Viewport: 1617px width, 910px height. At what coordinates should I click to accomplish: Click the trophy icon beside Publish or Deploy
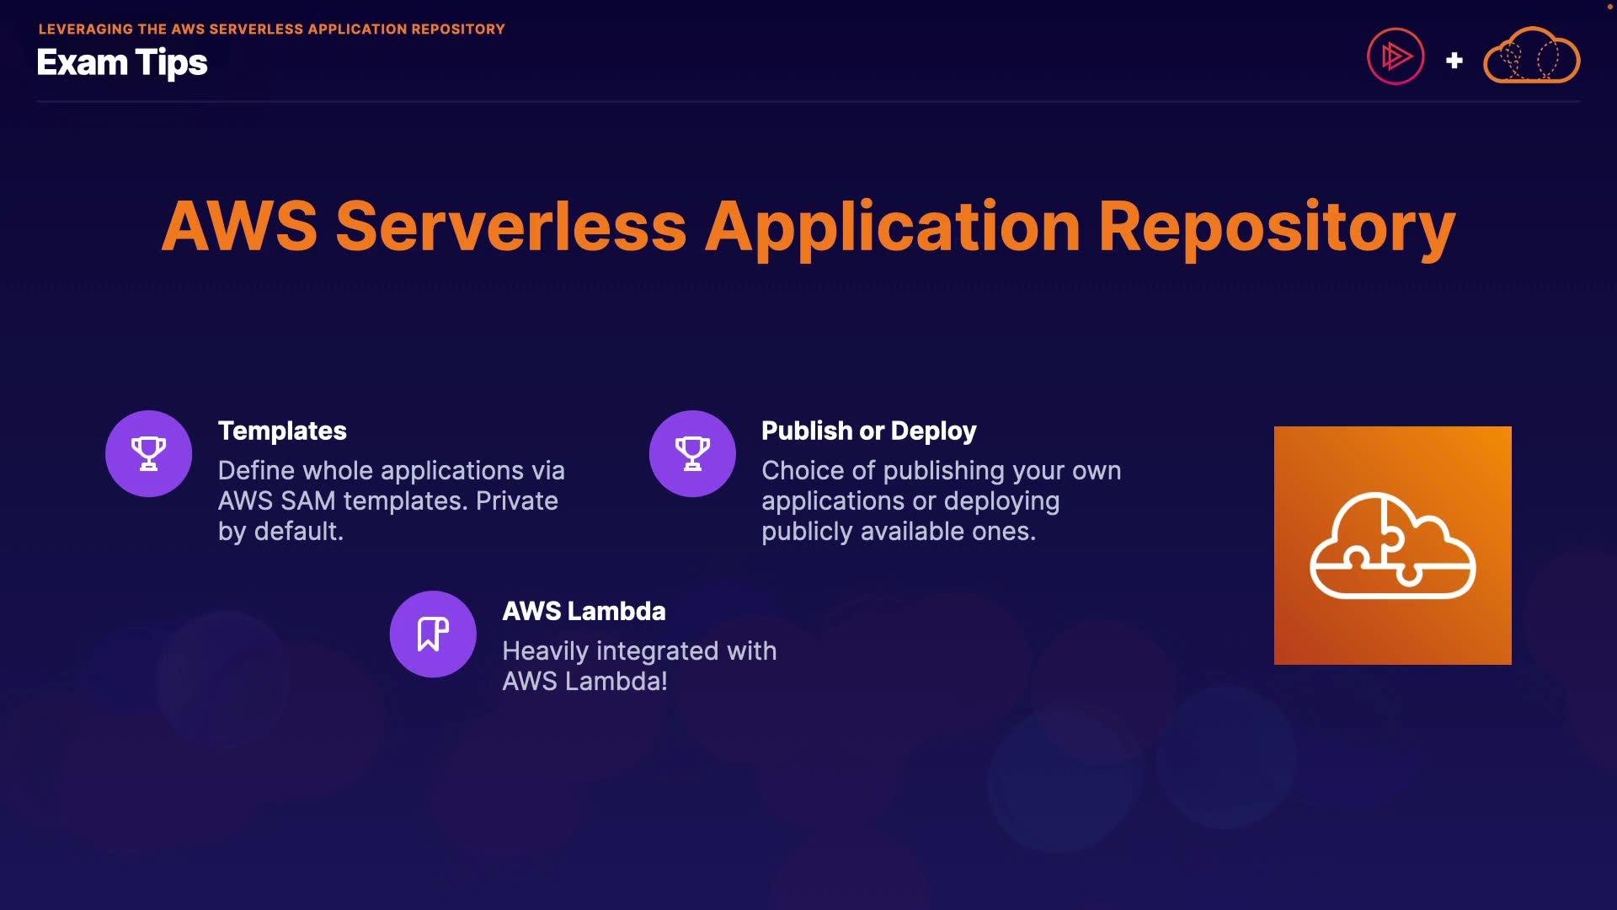click(692, 453)
